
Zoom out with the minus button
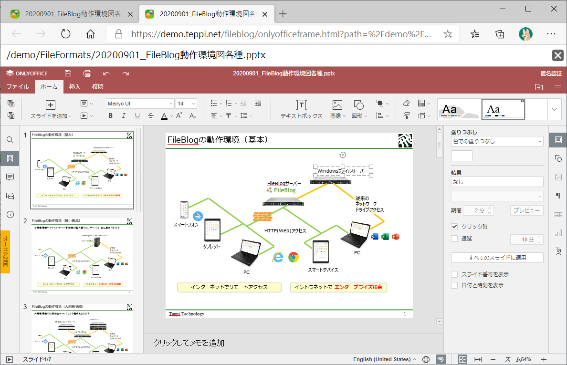[493, 359]
